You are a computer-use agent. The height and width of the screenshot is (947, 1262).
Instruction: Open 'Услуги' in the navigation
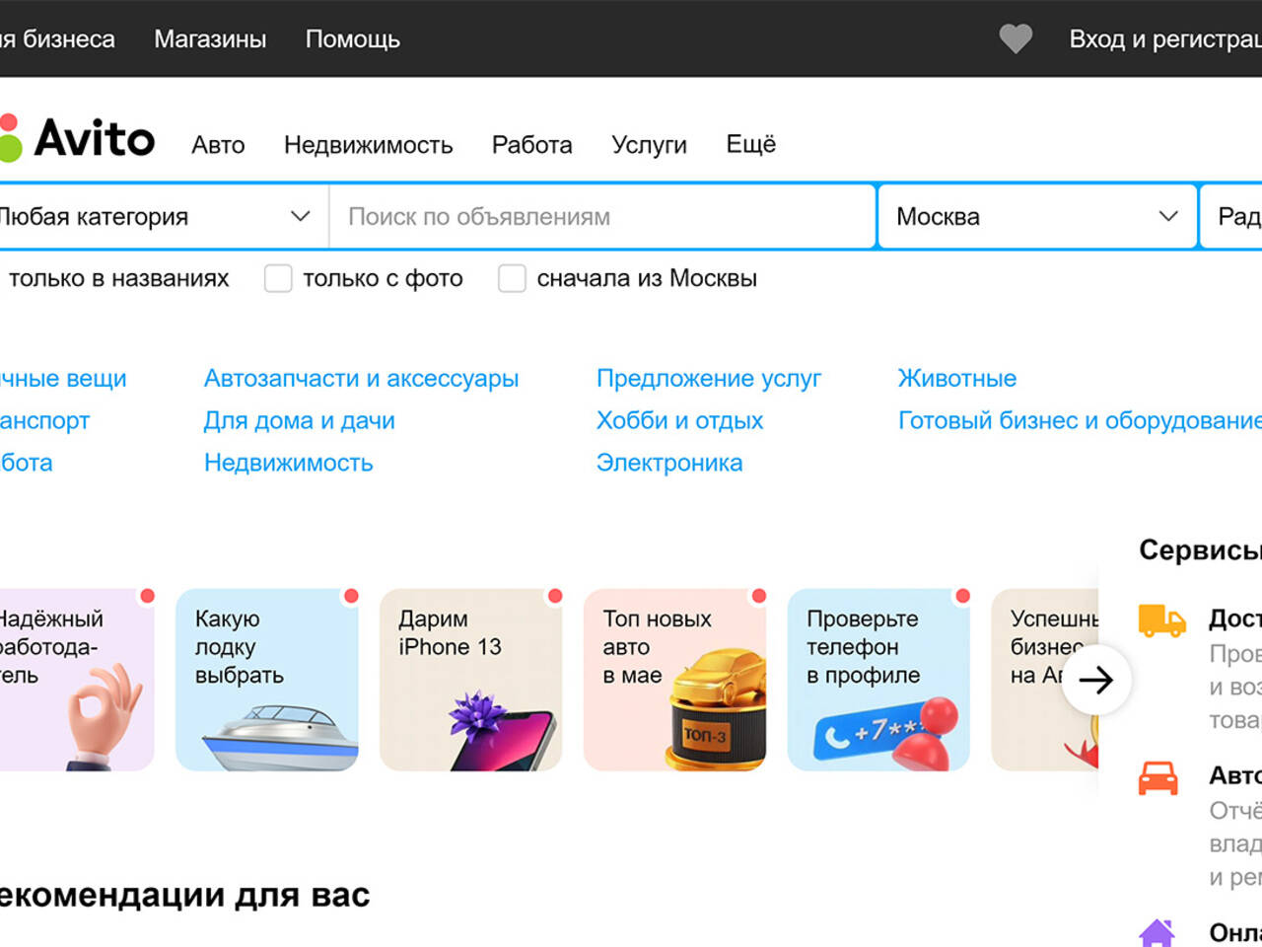pos(649,145)
